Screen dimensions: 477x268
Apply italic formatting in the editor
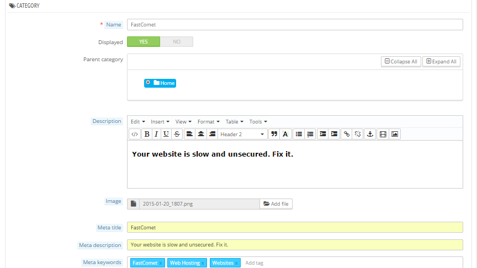[156, 134]
